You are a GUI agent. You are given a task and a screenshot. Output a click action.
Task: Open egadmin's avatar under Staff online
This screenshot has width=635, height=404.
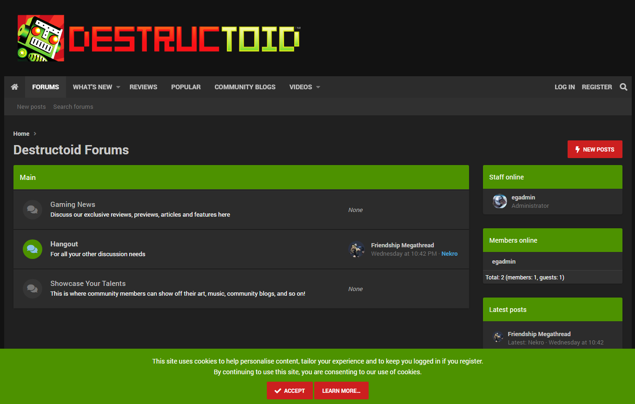[x=500, y=201]
